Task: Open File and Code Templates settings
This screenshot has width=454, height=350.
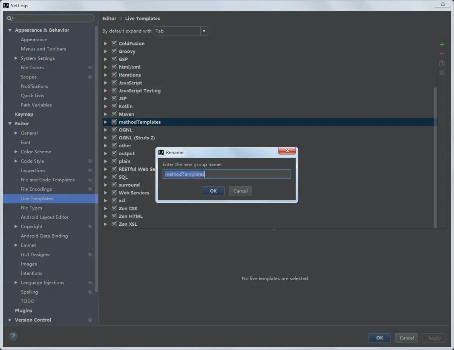Action: (48, 180)
